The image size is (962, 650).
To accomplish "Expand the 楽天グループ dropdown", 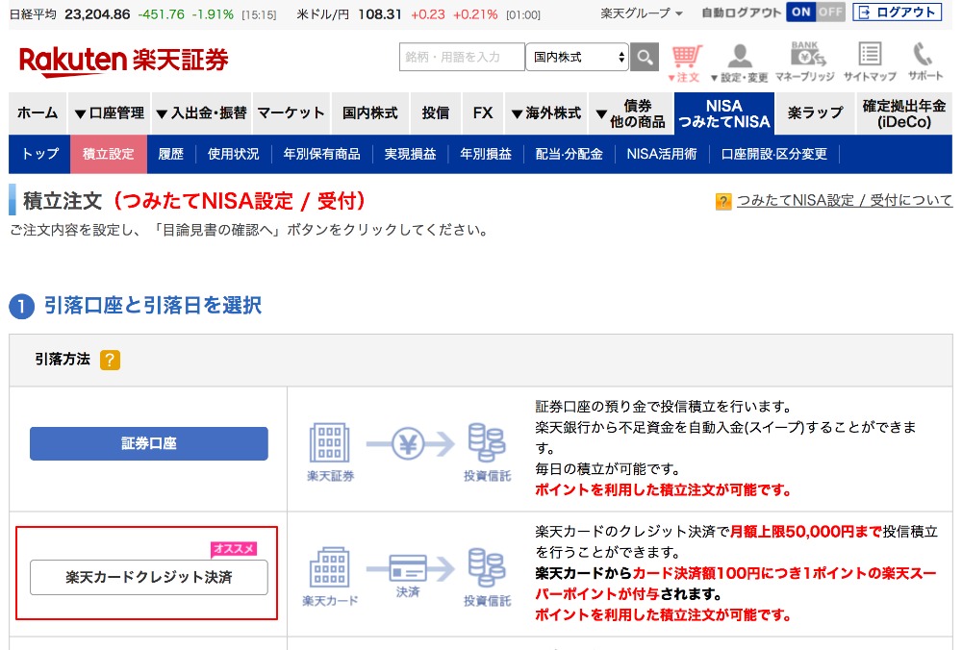I will (x=641, y=12).
